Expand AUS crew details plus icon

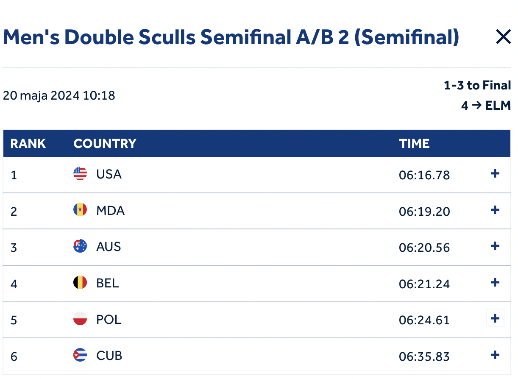click(x=495, y=246)
